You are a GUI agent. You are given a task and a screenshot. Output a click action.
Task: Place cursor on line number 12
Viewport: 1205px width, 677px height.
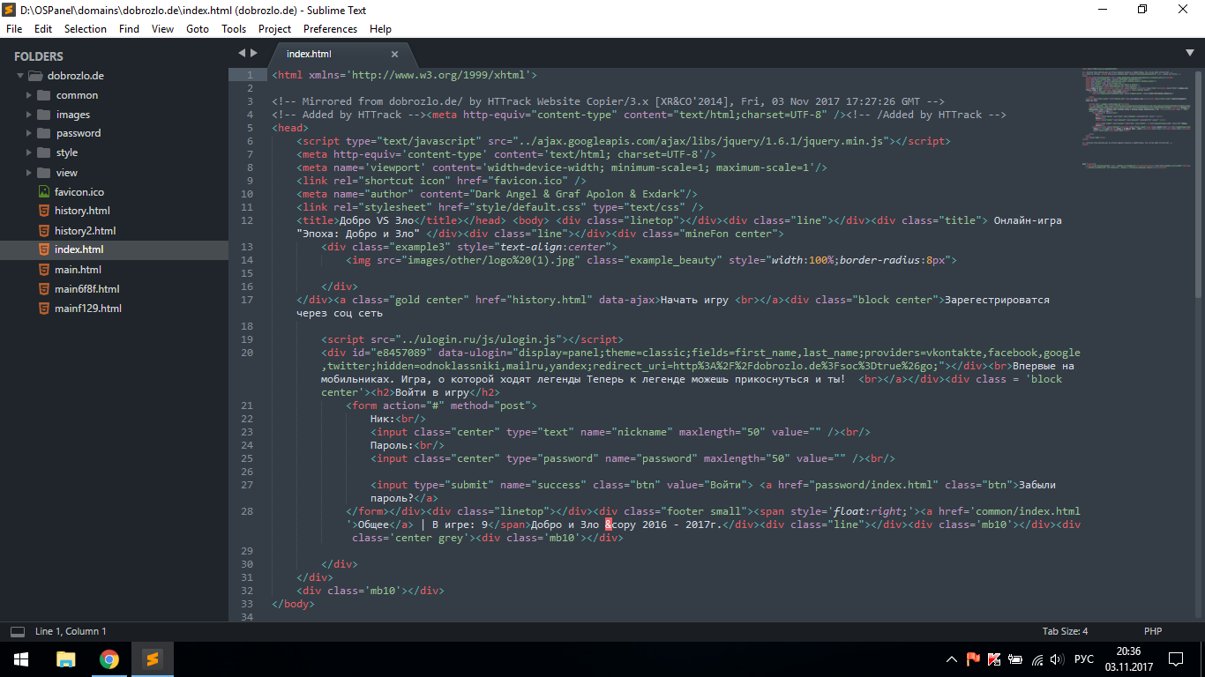click(x=247, y=220)
